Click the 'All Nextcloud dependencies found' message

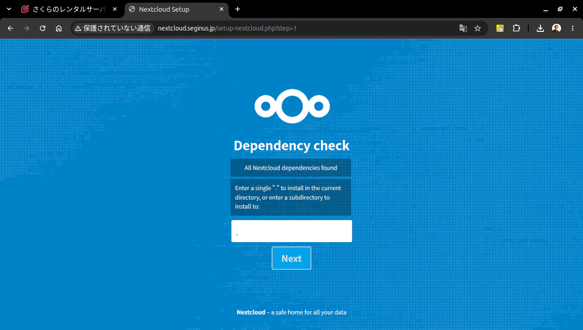click(291, 168)
